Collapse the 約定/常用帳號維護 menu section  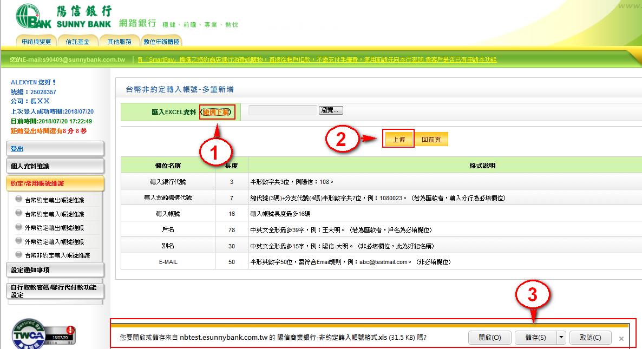pyautogui.click(x=55, y=183)
